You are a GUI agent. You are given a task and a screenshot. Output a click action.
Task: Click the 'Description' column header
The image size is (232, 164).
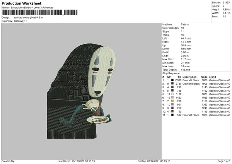click(x=189, y=77)
